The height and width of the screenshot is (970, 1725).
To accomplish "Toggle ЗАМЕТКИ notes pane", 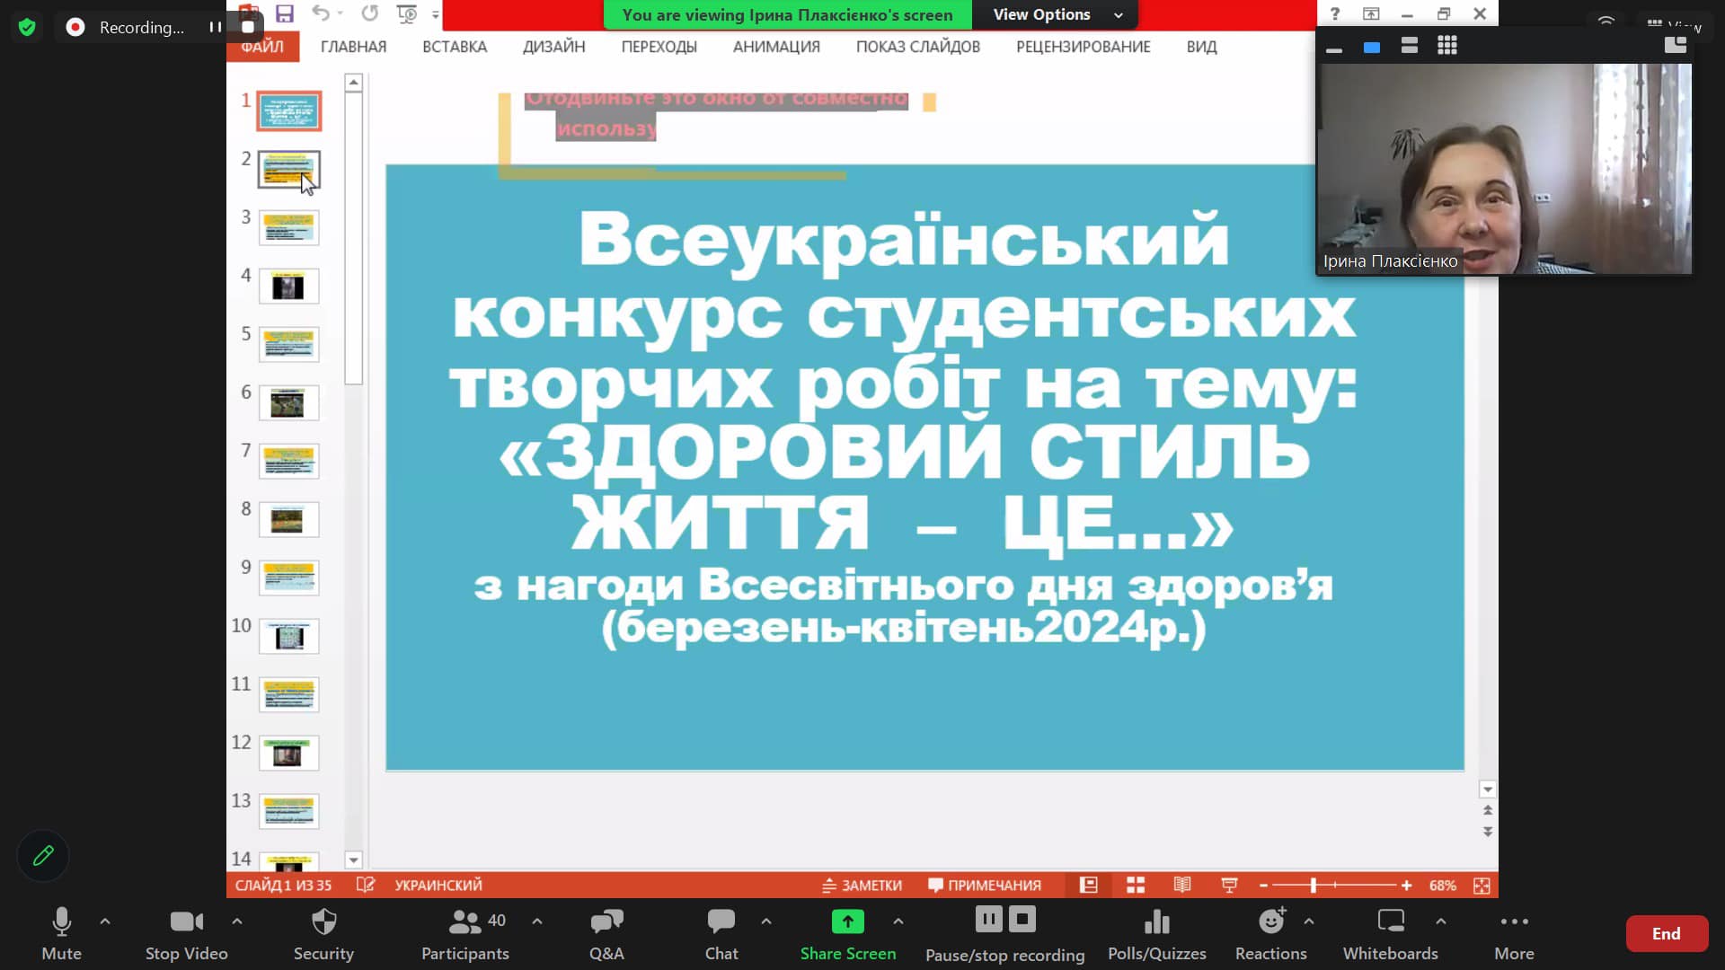I will [x=862, y=886].
